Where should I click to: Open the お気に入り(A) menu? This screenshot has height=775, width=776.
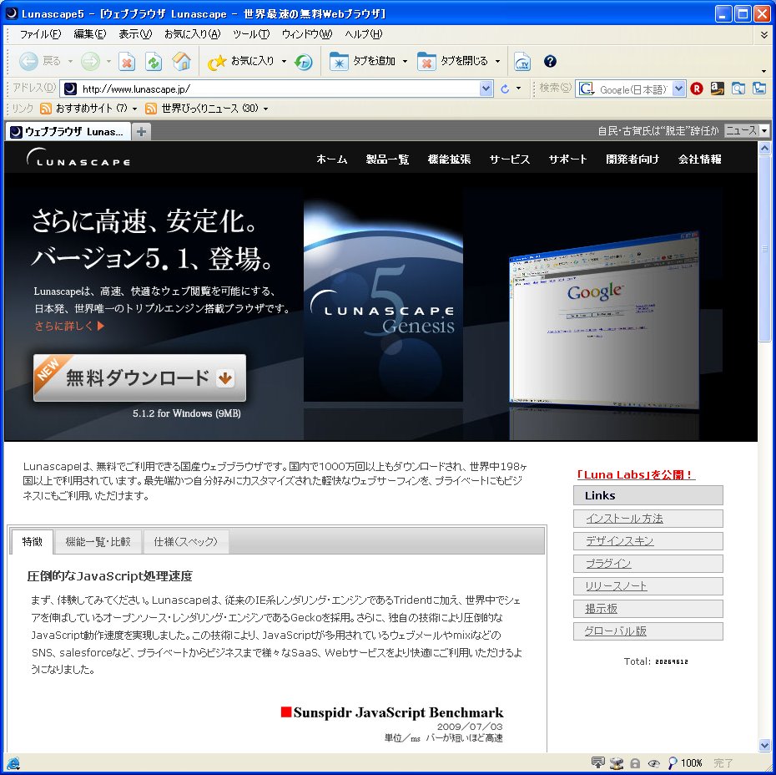[x=192, y=34]
